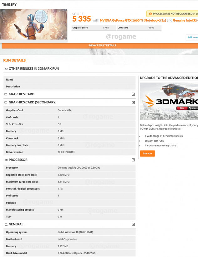Collapse the Graphics Card (Secondary) section
198x257 pixels.
[133, 102]
